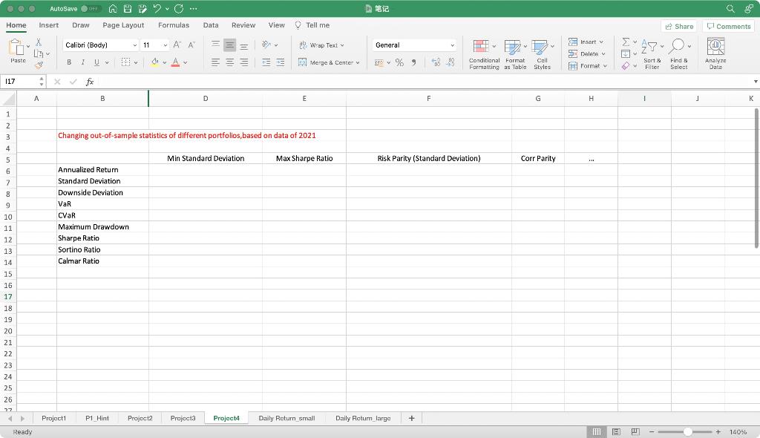This screenshot has height=438, width=760.
Task: Click the fill color bucket icon
Action: 154,62
